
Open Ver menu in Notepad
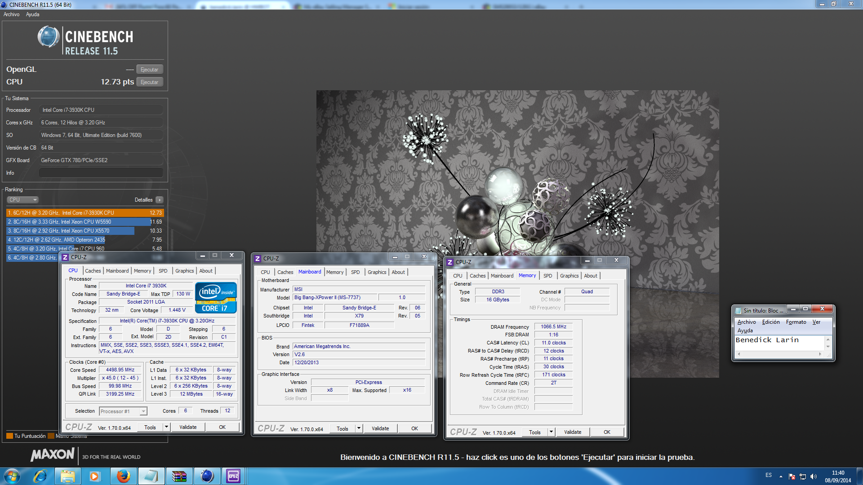pyautogui.click(x=816, y=322)
